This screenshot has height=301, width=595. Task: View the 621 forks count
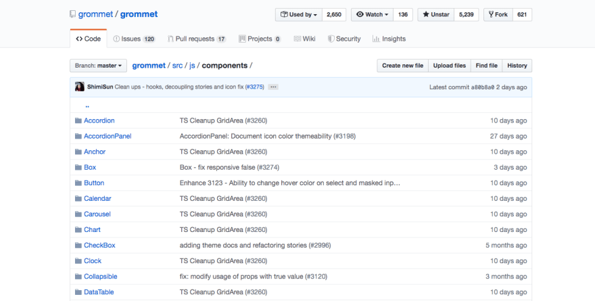[522, 14]
